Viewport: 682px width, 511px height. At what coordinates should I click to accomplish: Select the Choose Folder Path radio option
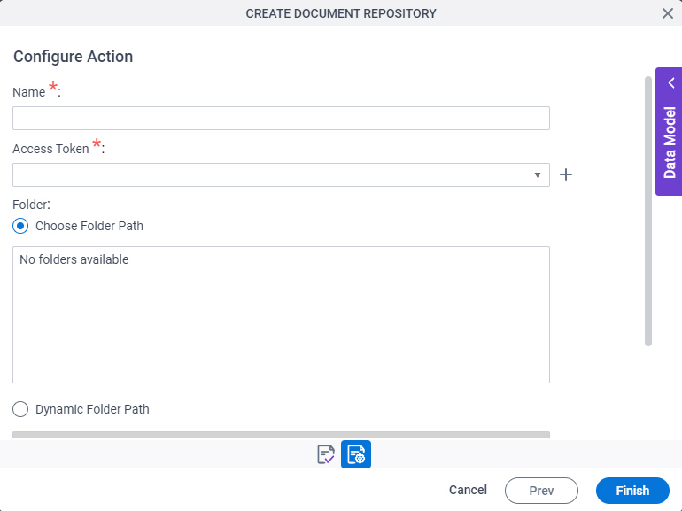click(x=20, y=226)
